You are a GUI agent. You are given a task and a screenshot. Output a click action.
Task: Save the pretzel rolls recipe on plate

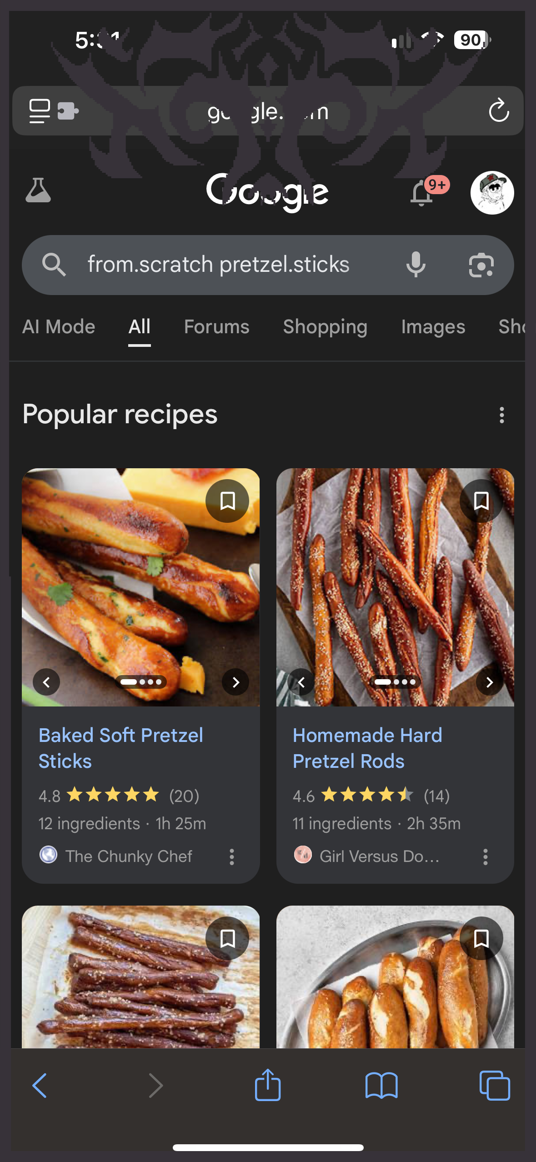[x=481, y=938]
